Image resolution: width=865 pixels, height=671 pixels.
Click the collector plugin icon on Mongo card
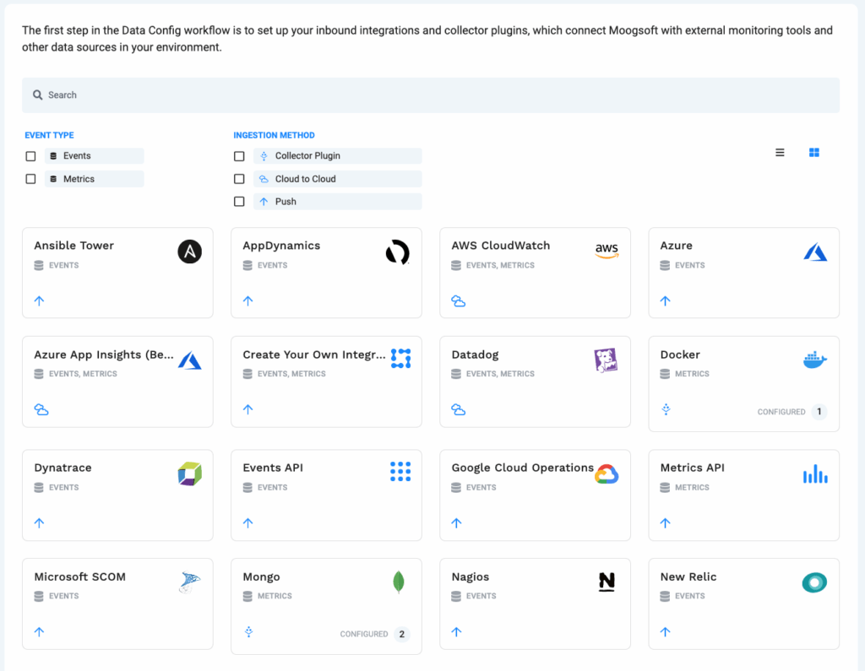(249, 632)
